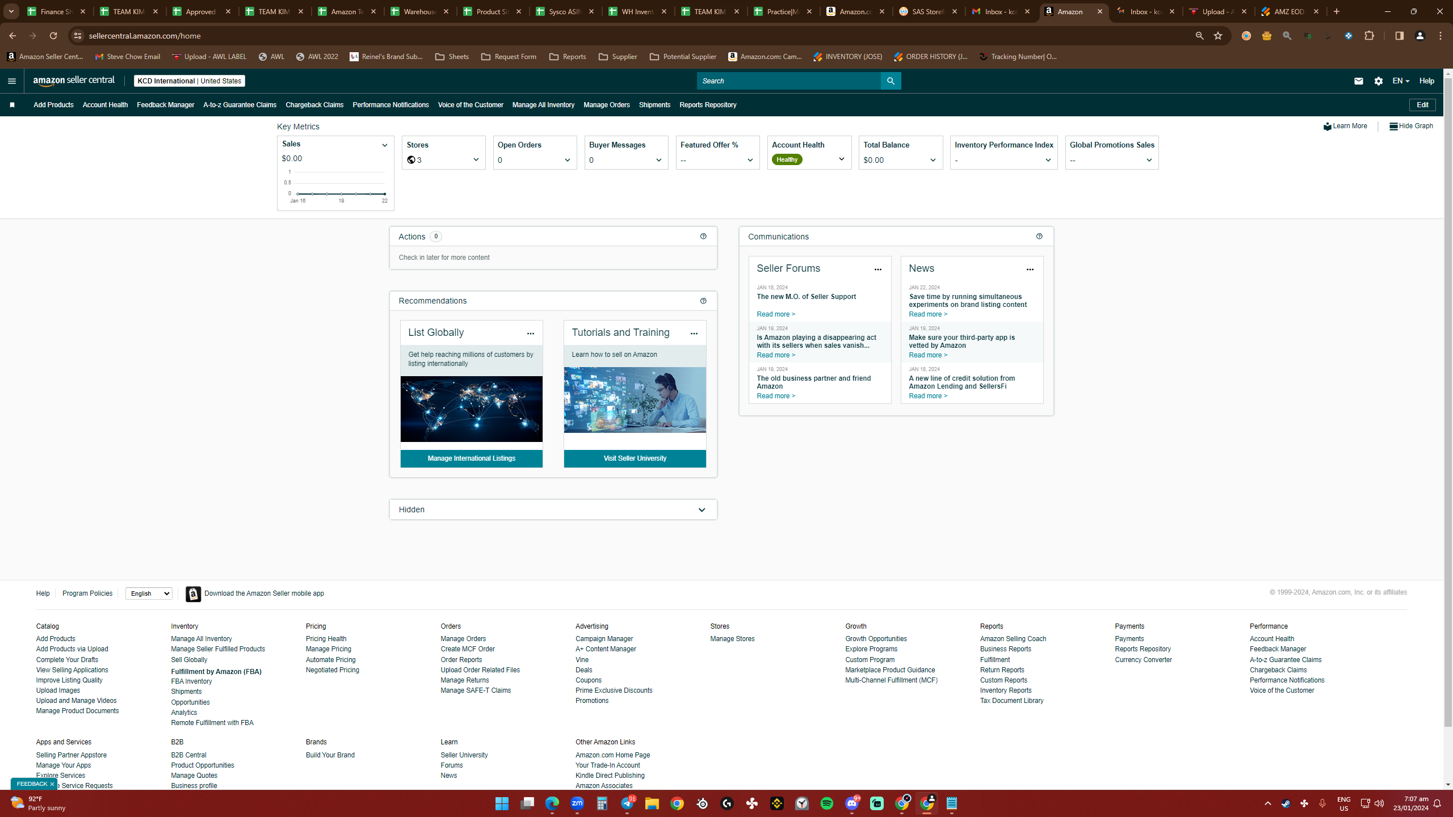Expand the Account Health metric dropdown
The width and height of the screenshot is (1453, 817).
841,159
